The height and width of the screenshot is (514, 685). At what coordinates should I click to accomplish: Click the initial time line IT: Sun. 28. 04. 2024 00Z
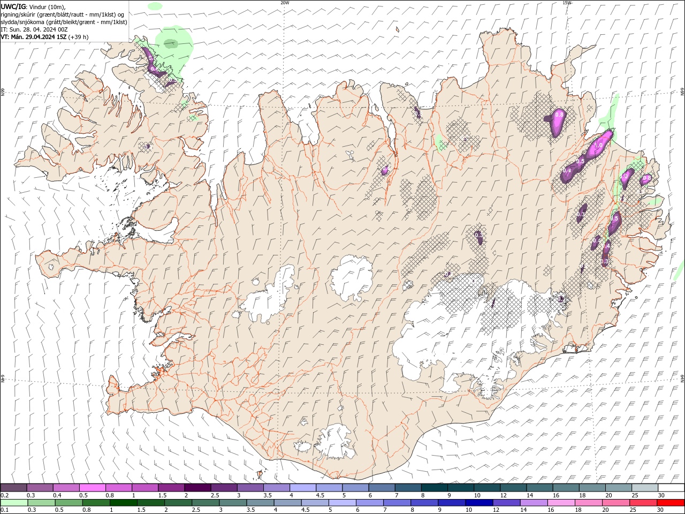click(34, 29)
